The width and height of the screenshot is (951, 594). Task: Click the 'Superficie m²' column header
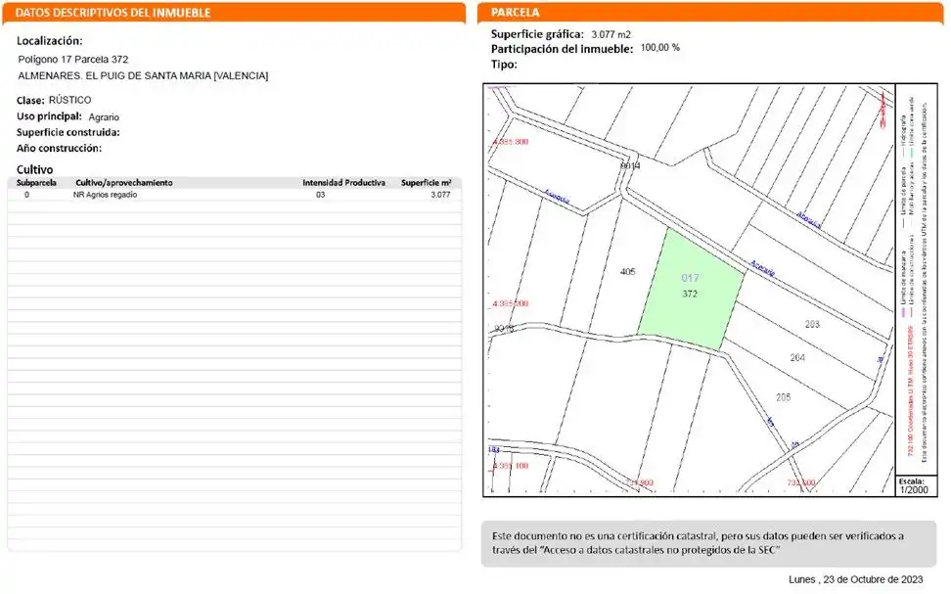tap(426, 183)
